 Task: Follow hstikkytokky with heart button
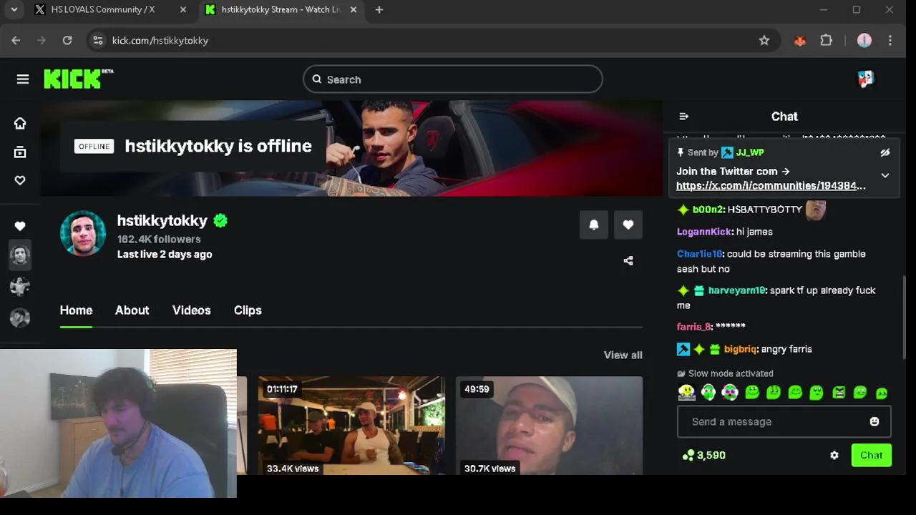coord(628,225)
